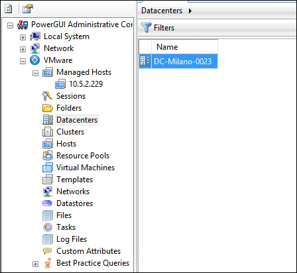Select Local System in the tree

coord(66,36)
